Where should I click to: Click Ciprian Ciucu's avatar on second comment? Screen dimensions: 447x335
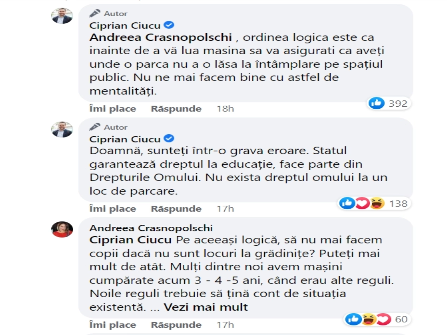(x=62, y=129)
